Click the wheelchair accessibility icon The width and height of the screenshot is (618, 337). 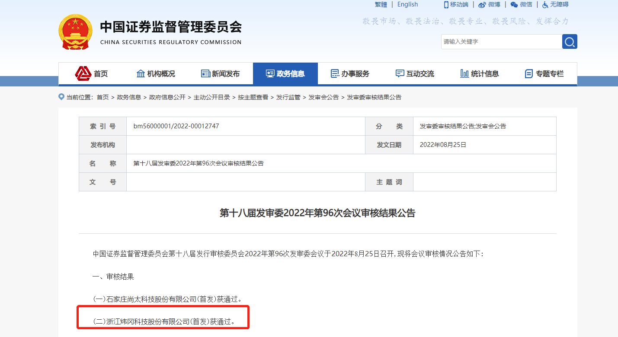click(545, 4)
